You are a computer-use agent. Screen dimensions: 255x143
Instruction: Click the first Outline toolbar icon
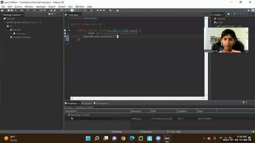[x=228, y=14]
